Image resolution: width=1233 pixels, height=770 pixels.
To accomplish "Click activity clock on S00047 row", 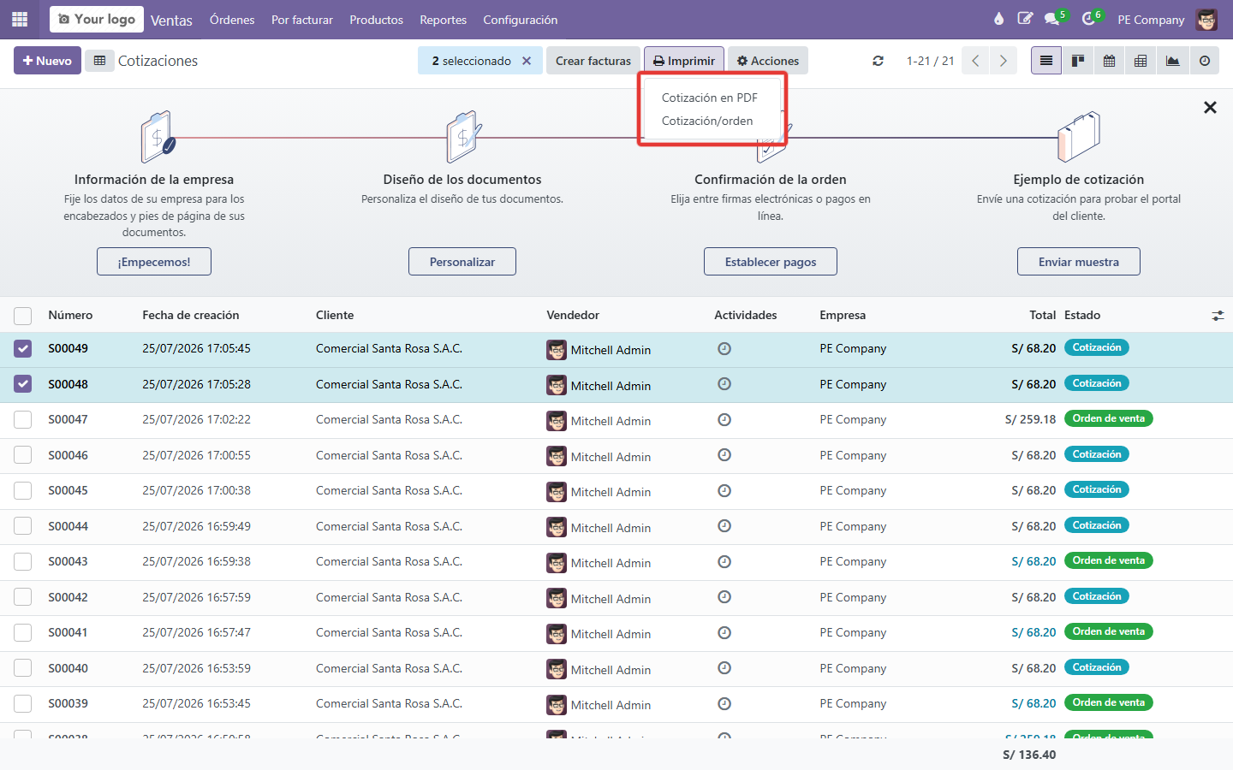I will (724, 419).
